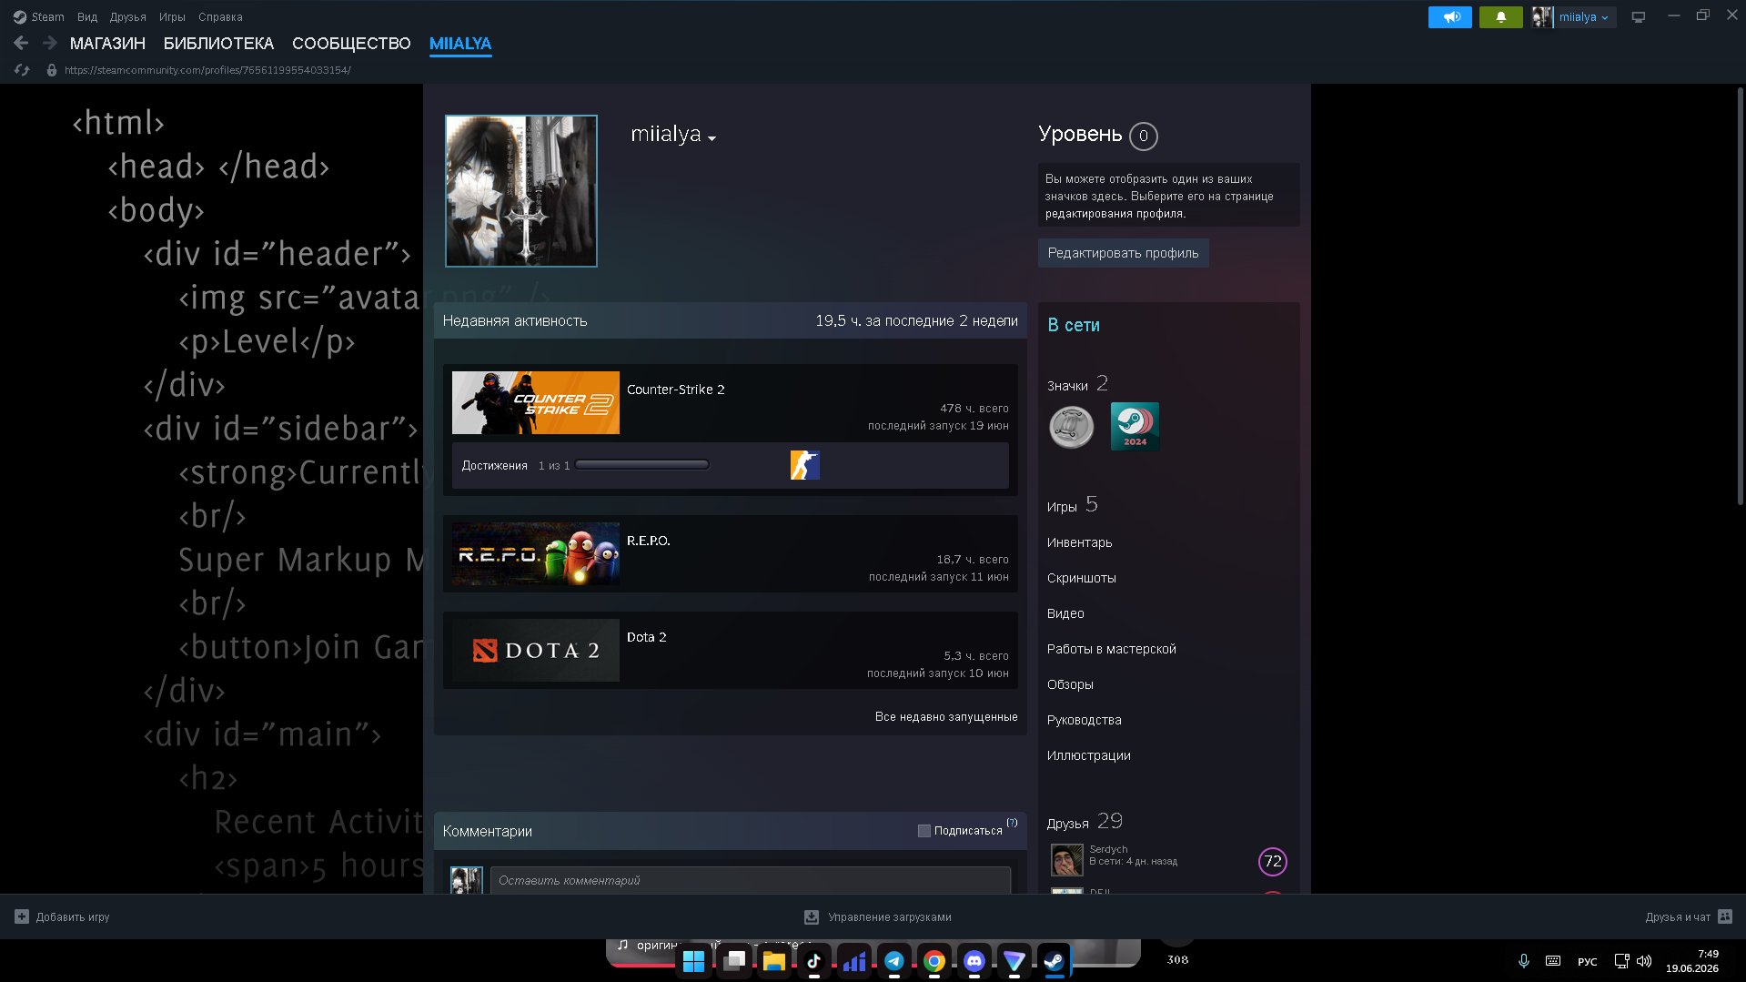Open the Вид menu

tap(87, 17)
